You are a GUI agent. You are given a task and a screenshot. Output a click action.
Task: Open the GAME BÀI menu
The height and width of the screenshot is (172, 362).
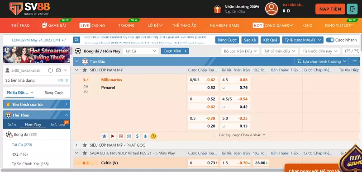click(54, 26)
